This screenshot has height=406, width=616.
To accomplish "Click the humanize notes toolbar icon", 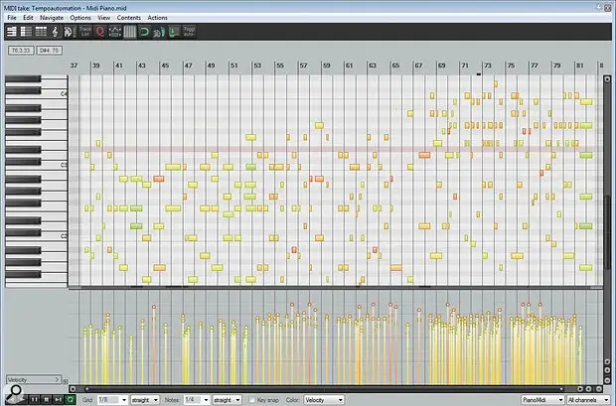I will point(114,32).
